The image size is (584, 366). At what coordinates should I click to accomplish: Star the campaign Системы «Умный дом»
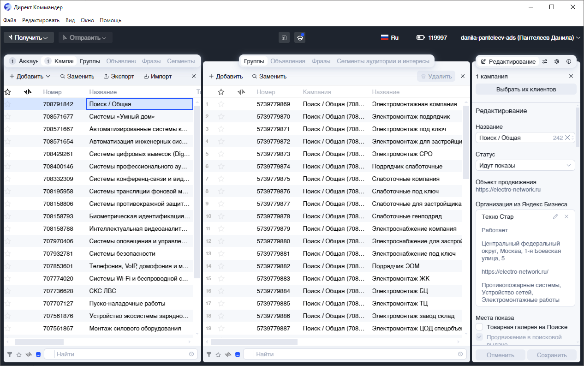coord(7,117)
